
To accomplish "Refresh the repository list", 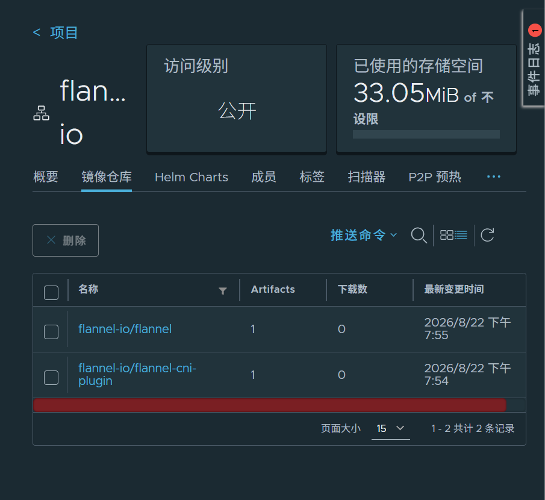I will pos(487,235).
